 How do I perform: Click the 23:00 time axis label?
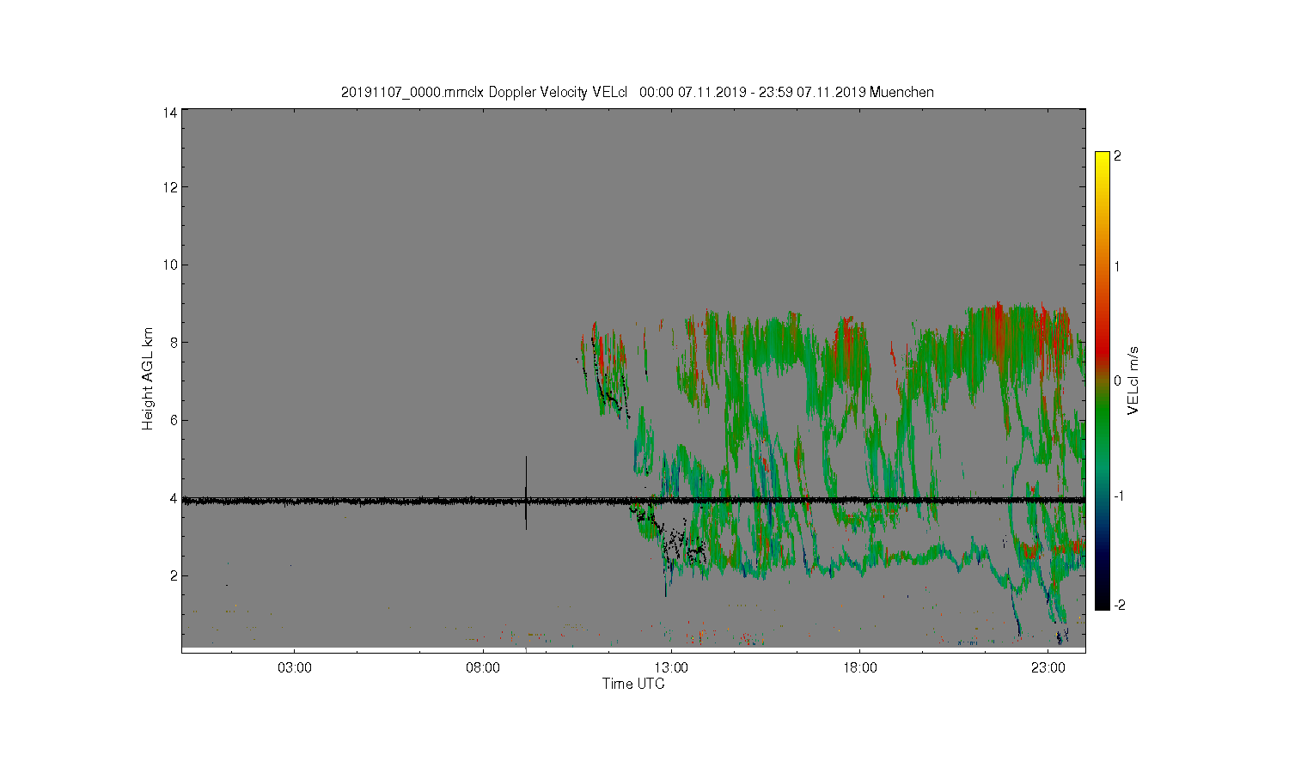[1048, 667]
